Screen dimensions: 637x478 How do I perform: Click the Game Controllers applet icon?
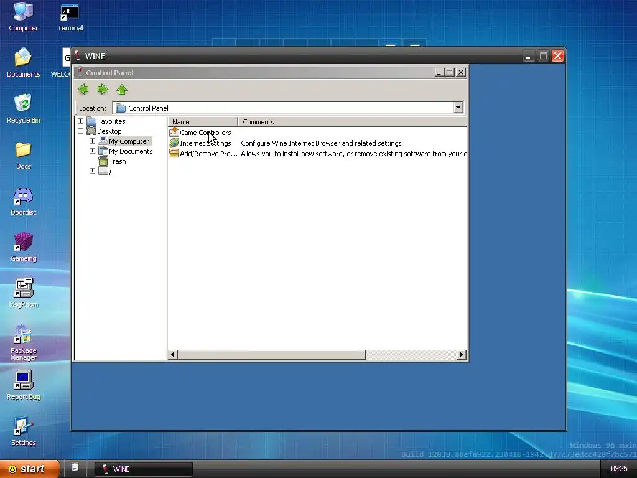click(174, 132)
